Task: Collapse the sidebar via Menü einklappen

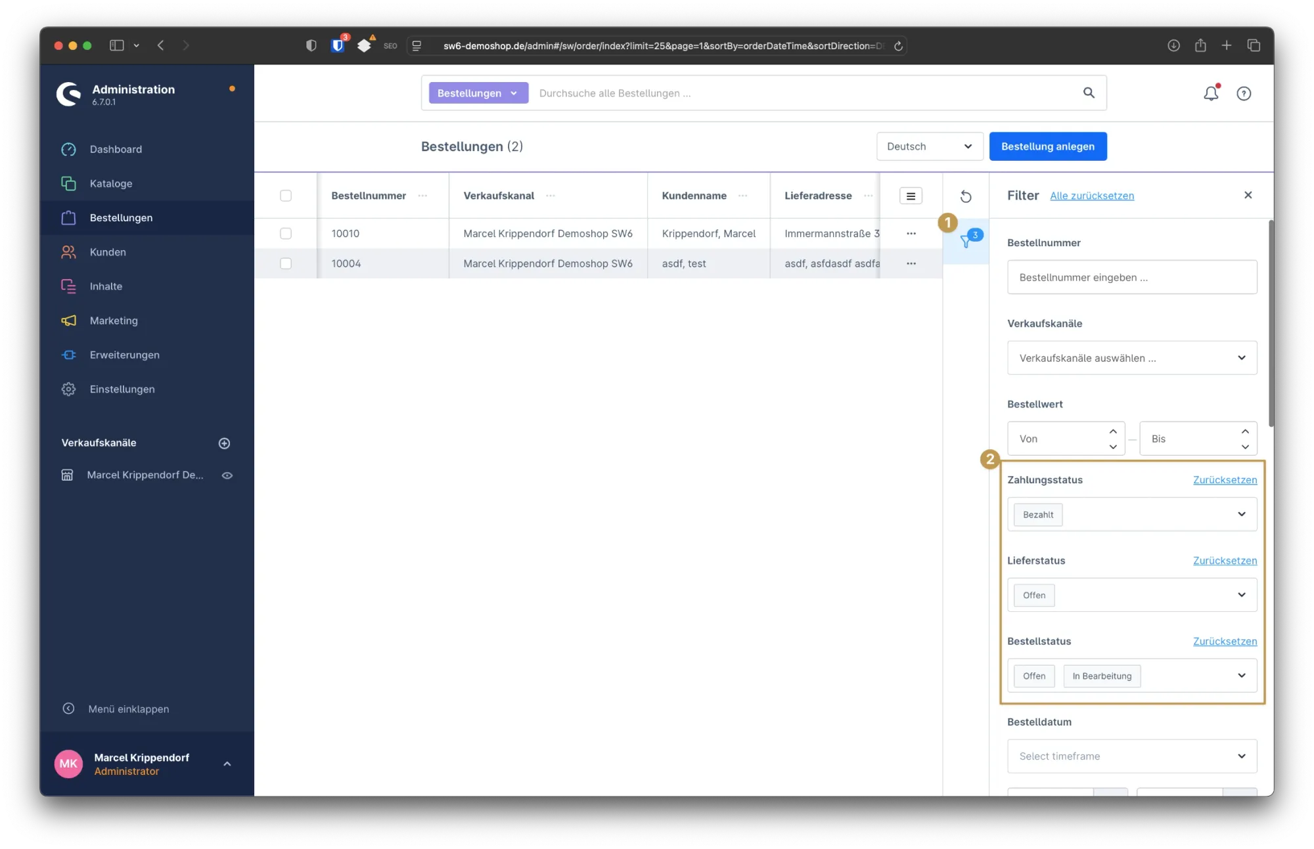Action: pos(129,708)
